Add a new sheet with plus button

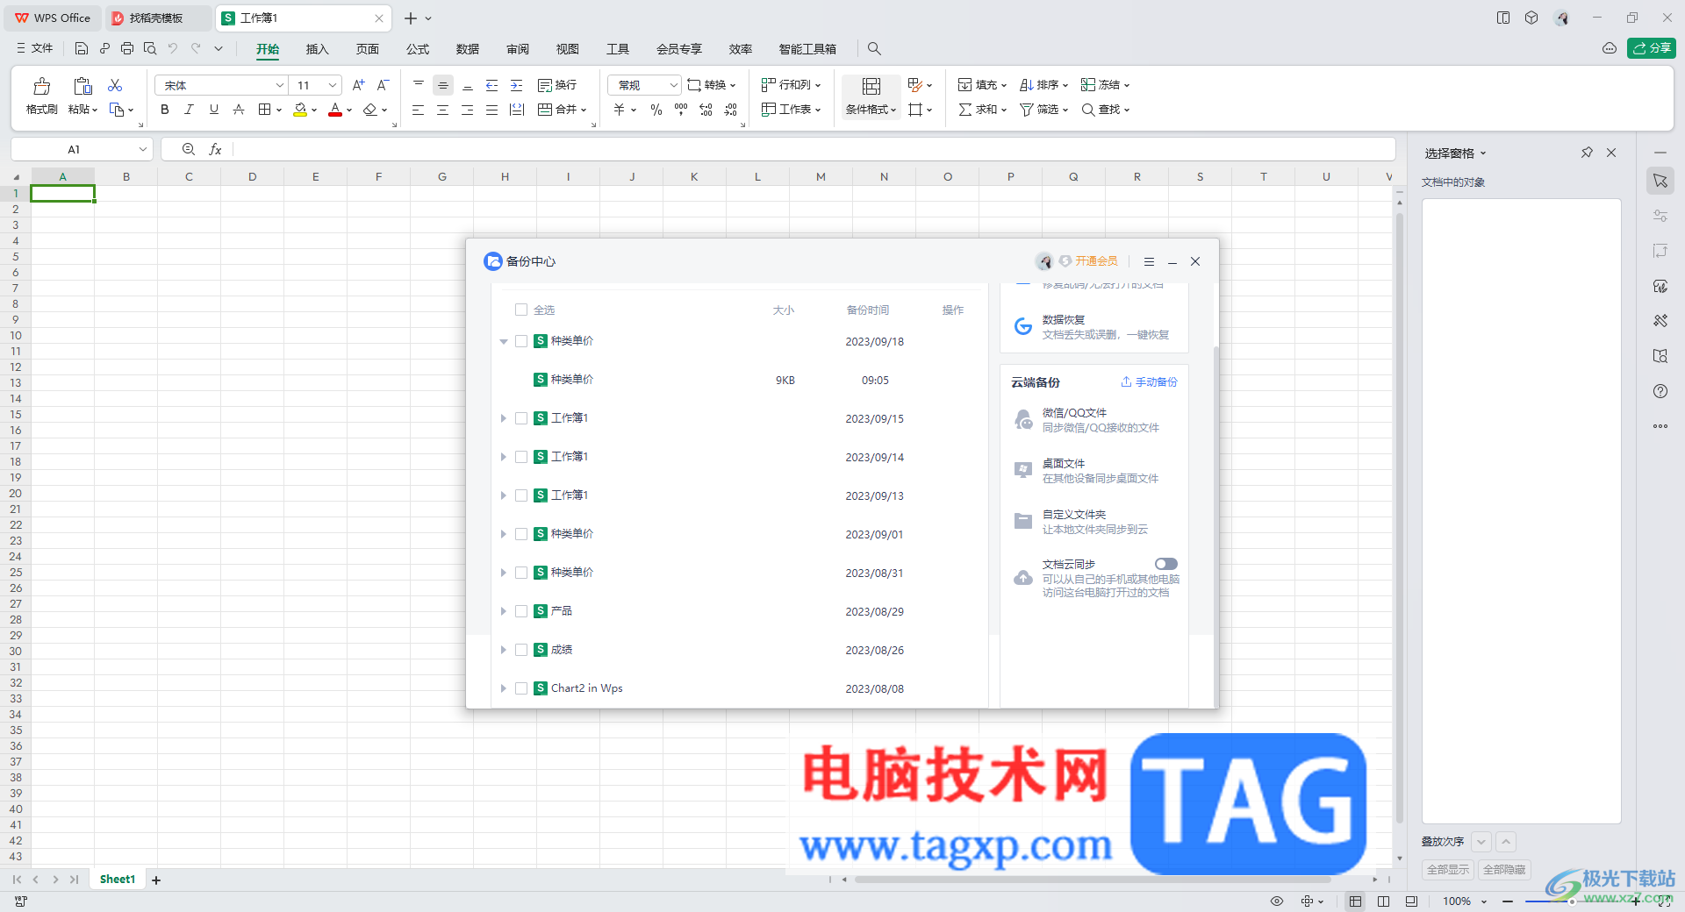[156, 880]
